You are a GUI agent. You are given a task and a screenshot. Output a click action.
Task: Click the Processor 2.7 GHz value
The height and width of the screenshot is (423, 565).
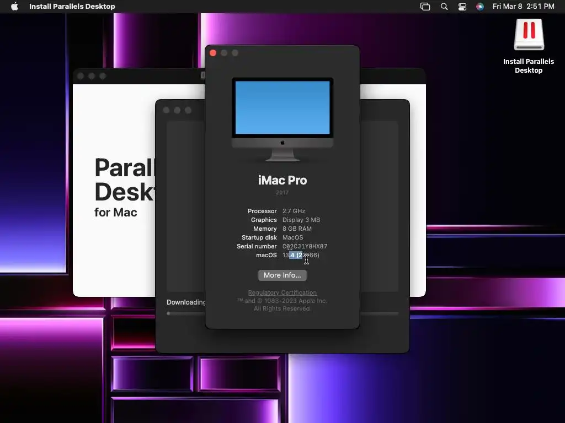[x=294, y=211]
